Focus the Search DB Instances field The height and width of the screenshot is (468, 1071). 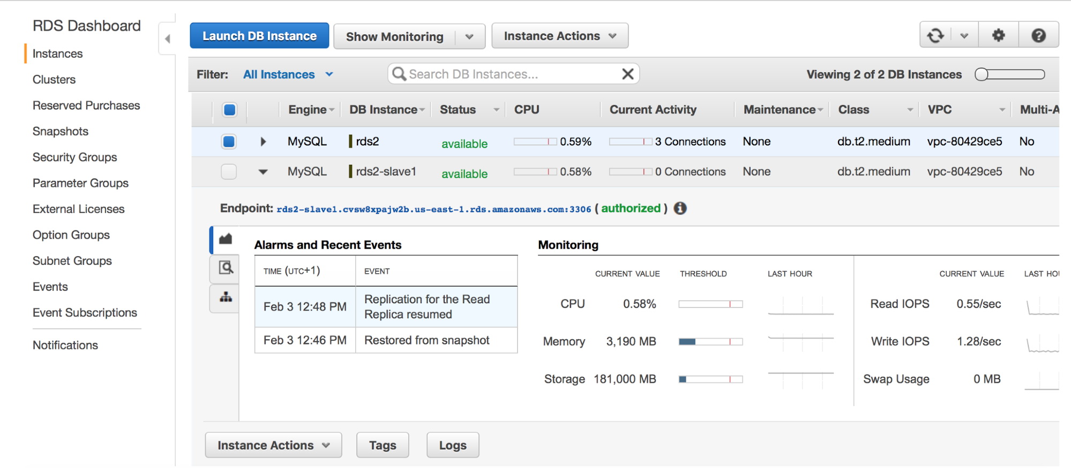click(513, 74)
